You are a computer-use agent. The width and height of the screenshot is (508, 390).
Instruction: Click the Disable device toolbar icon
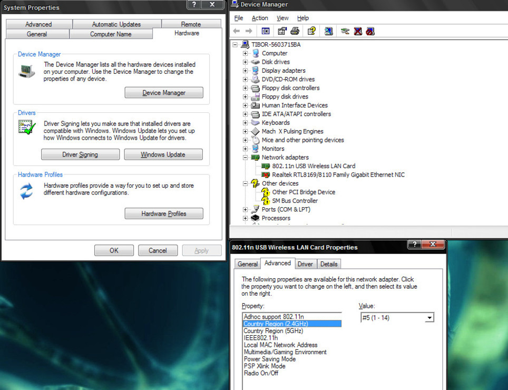click(x=370, y=31)
